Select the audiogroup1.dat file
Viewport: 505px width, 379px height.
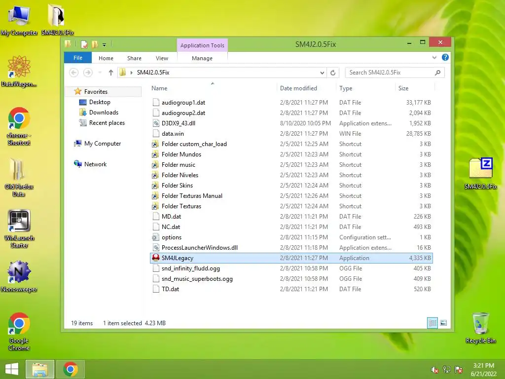coord(291,103)
